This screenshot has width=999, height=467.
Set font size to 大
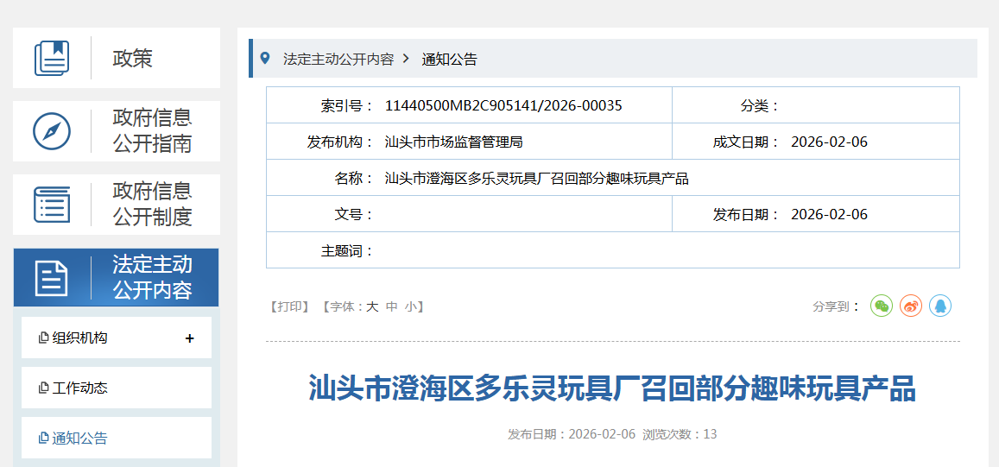(x=372, y=306)
